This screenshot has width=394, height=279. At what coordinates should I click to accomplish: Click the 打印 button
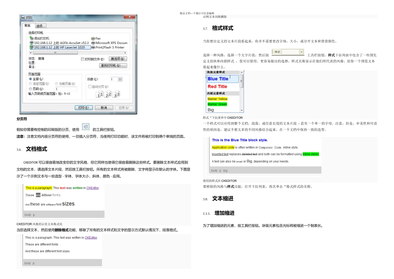(x=84, y=108)
